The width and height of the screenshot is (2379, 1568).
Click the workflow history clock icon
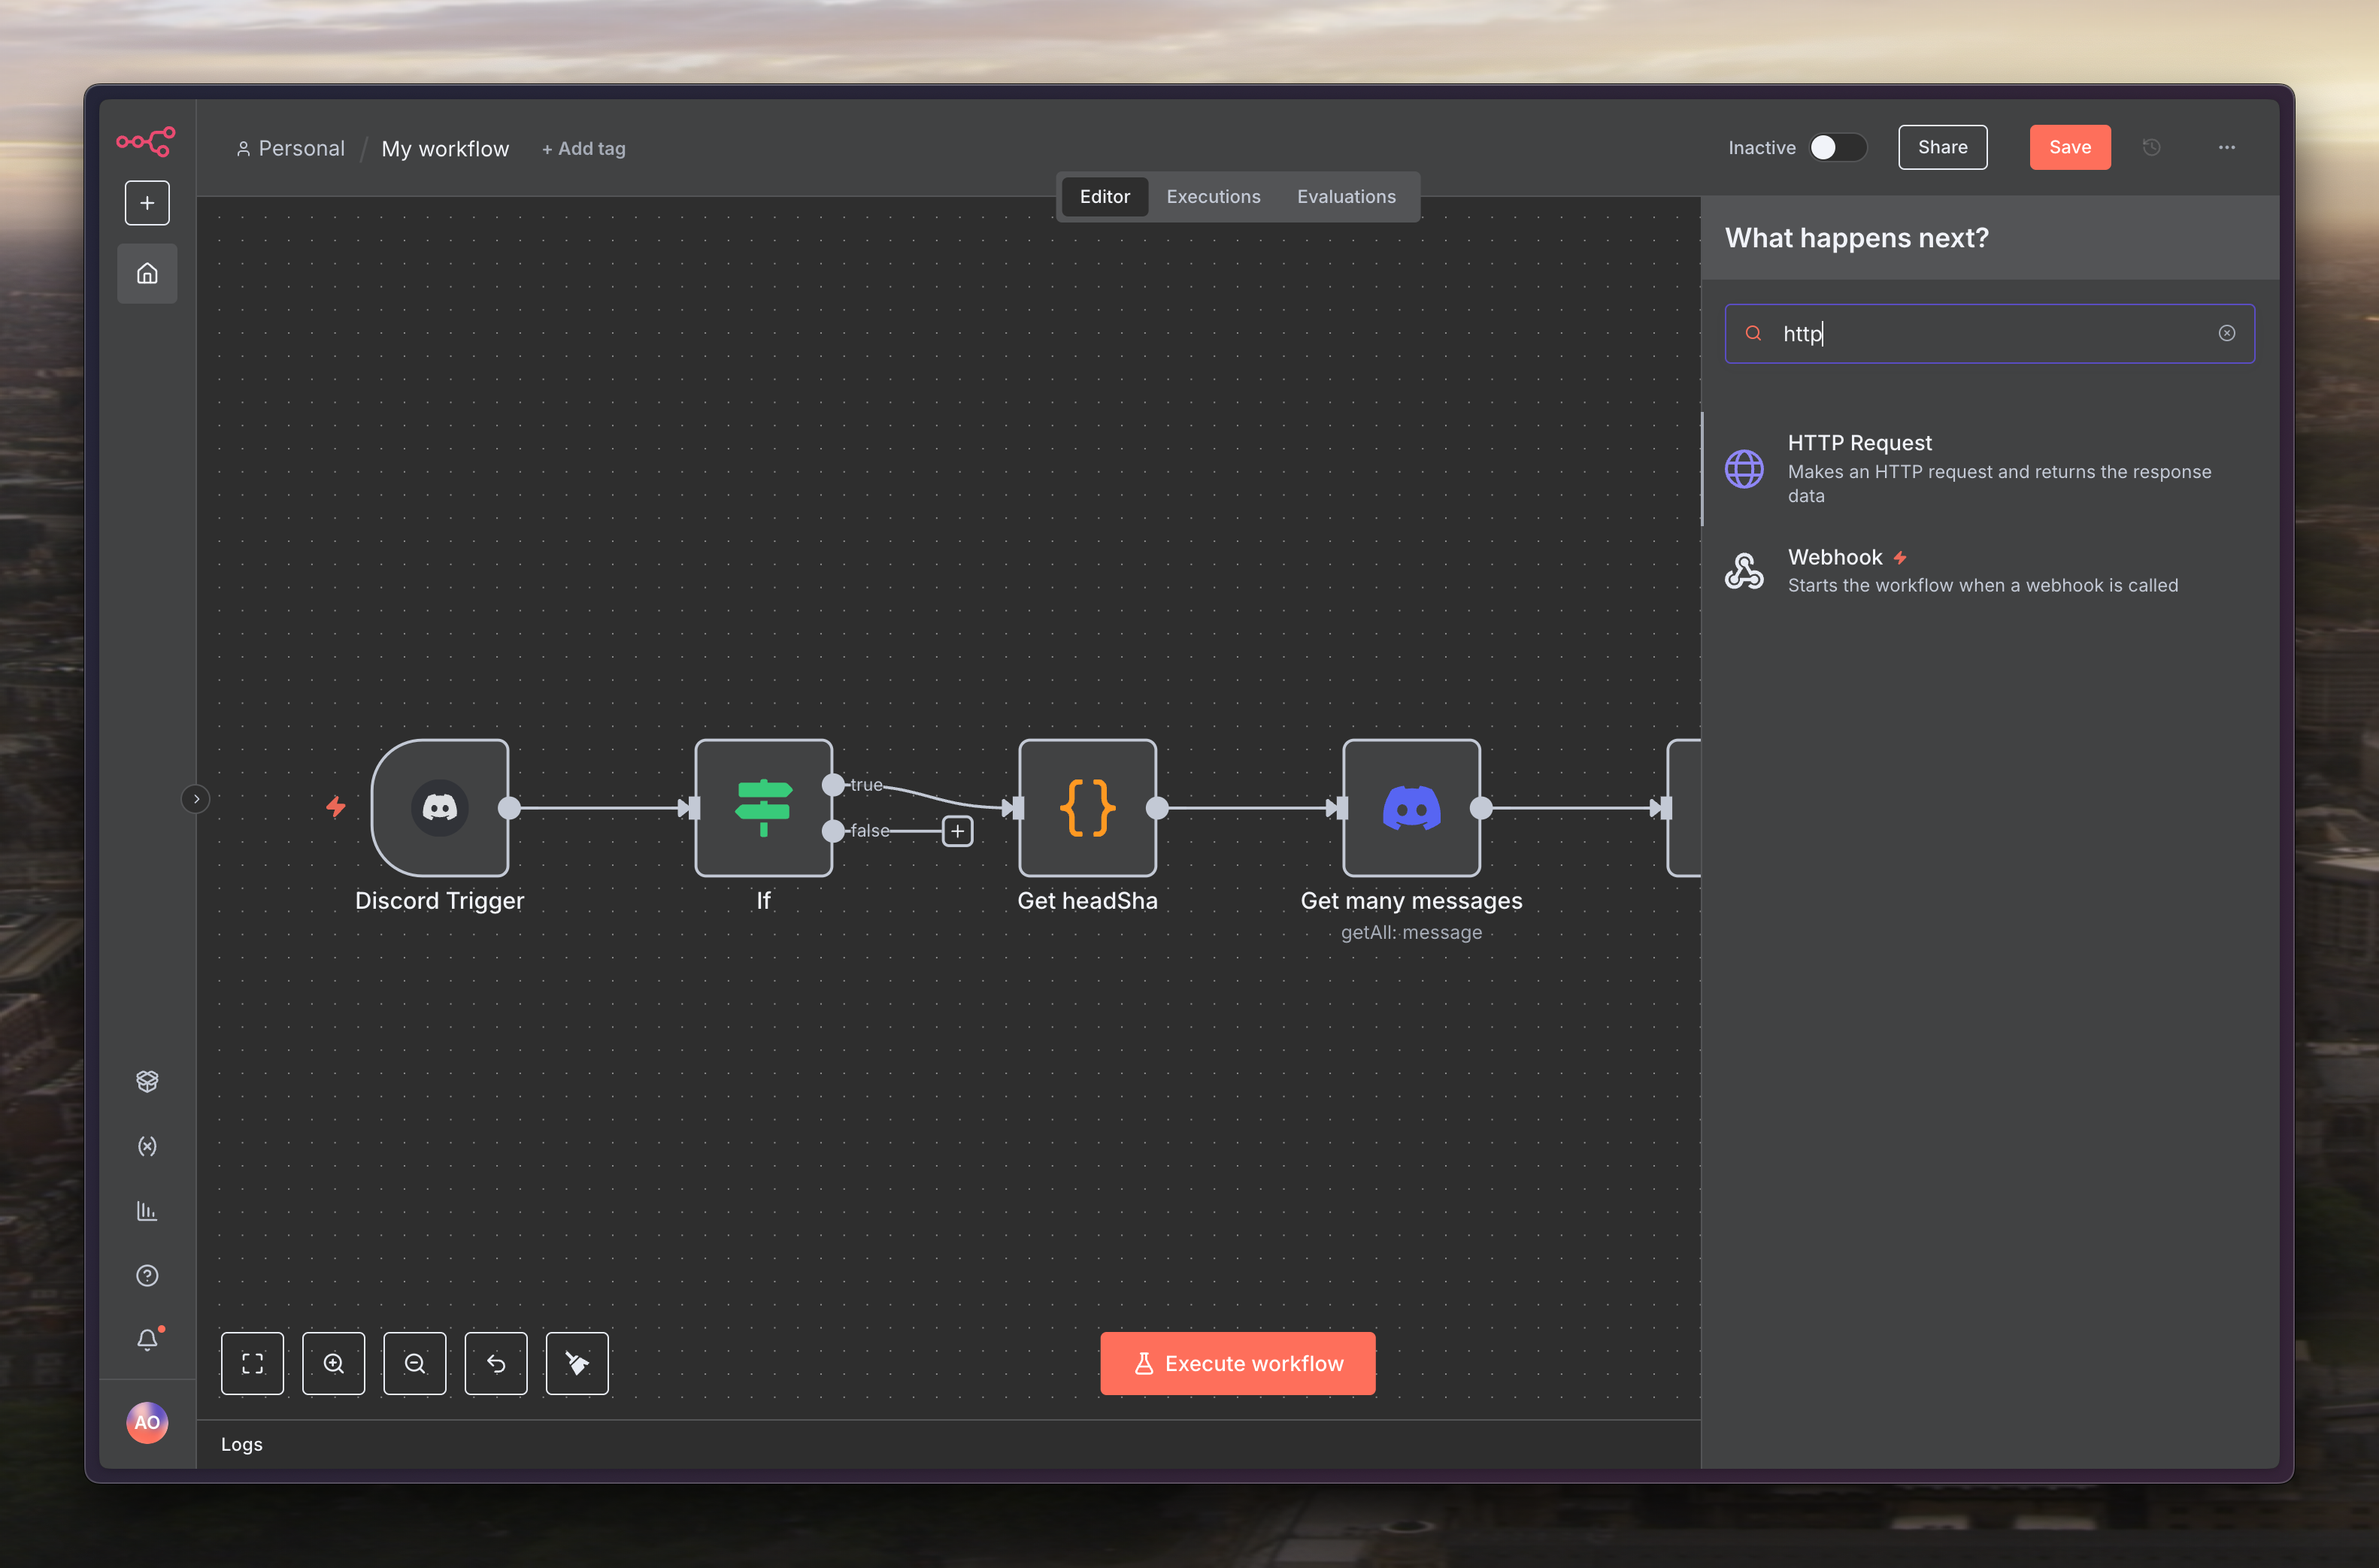[2152, 147]
